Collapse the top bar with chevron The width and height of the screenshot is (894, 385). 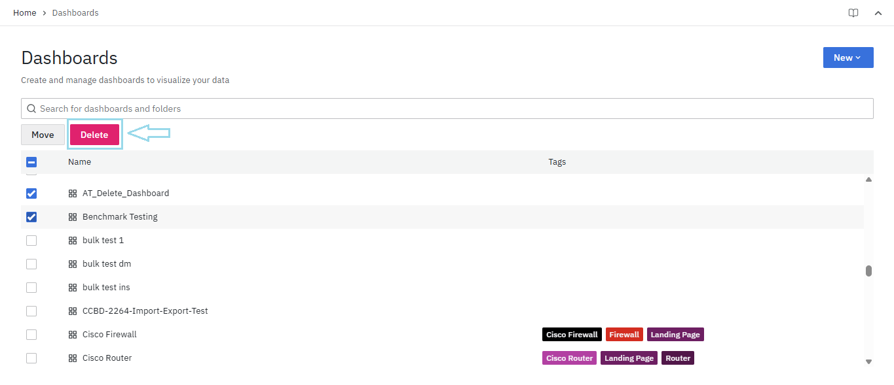point(878,13)
